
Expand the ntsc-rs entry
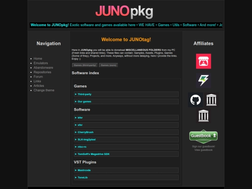click(126, 147)
